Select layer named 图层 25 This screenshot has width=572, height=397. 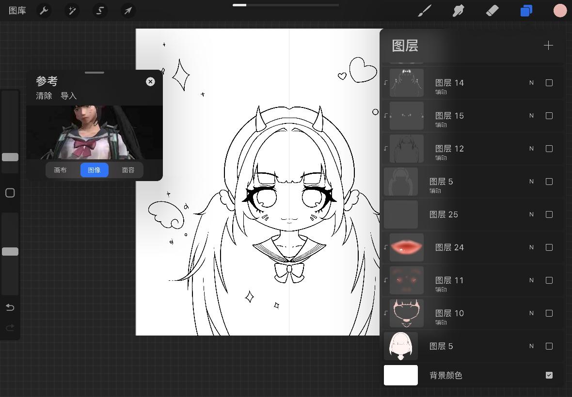(444, 214)
